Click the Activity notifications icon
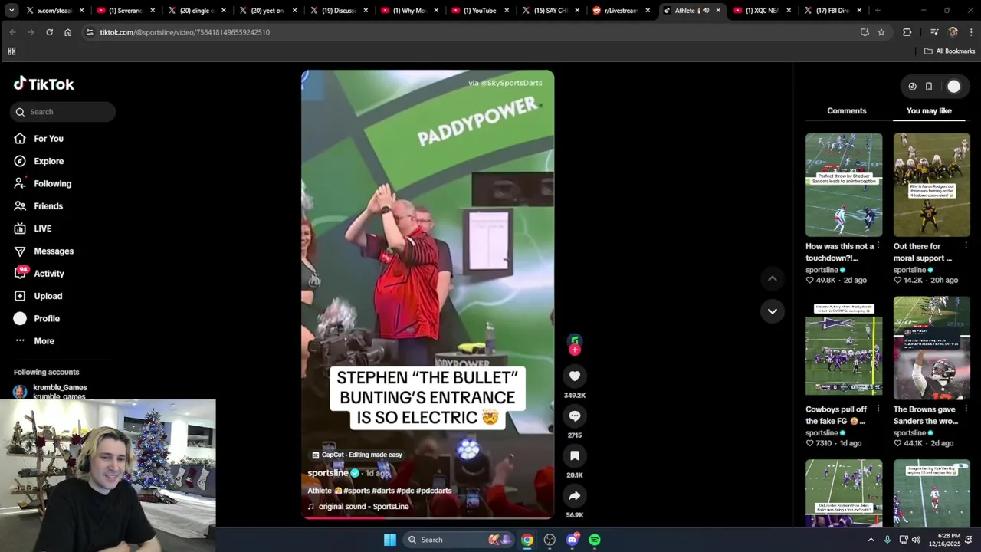 (x=21, y=273)
